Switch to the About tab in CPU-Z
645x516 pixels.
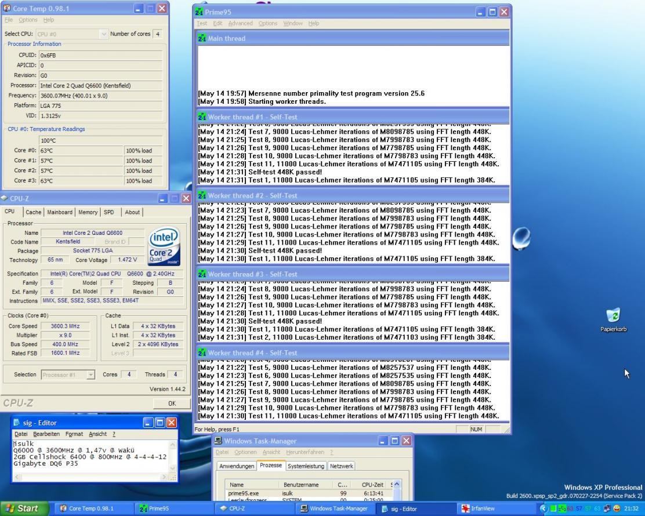pyautogui.click(x=132, y=212)
